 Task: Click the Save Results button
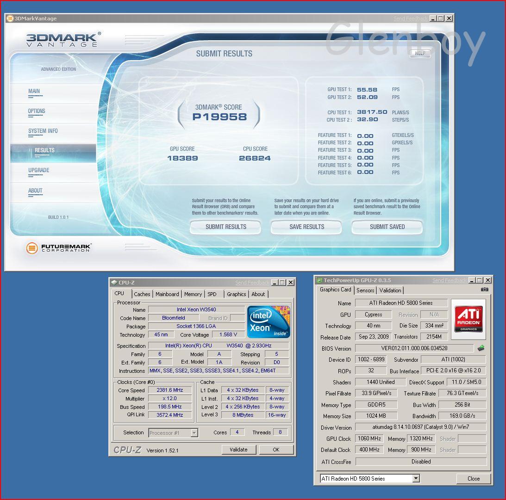tap(306, 227)
